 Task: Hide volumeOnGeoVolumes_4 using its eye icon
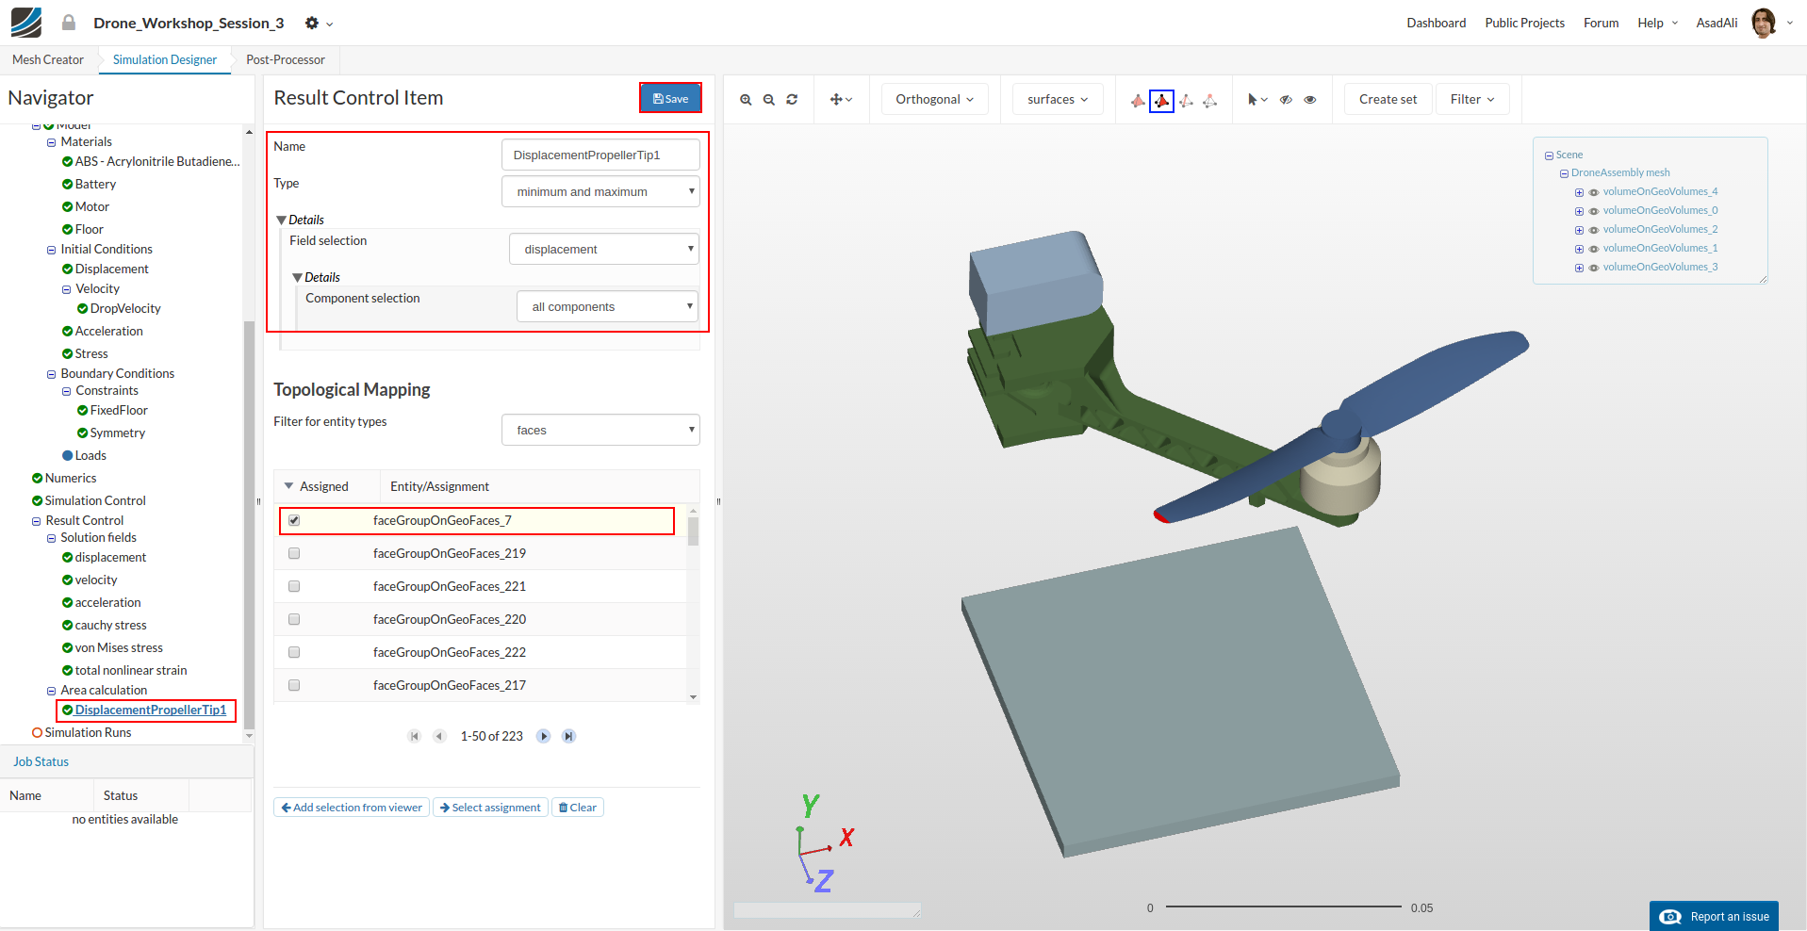[1594, 192]
